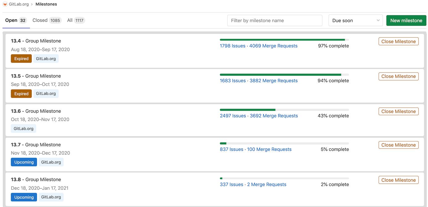View 1798 Issues for milestone 13.4
Image resolution: width=428 pixels, height=207 pixels.
233,46
